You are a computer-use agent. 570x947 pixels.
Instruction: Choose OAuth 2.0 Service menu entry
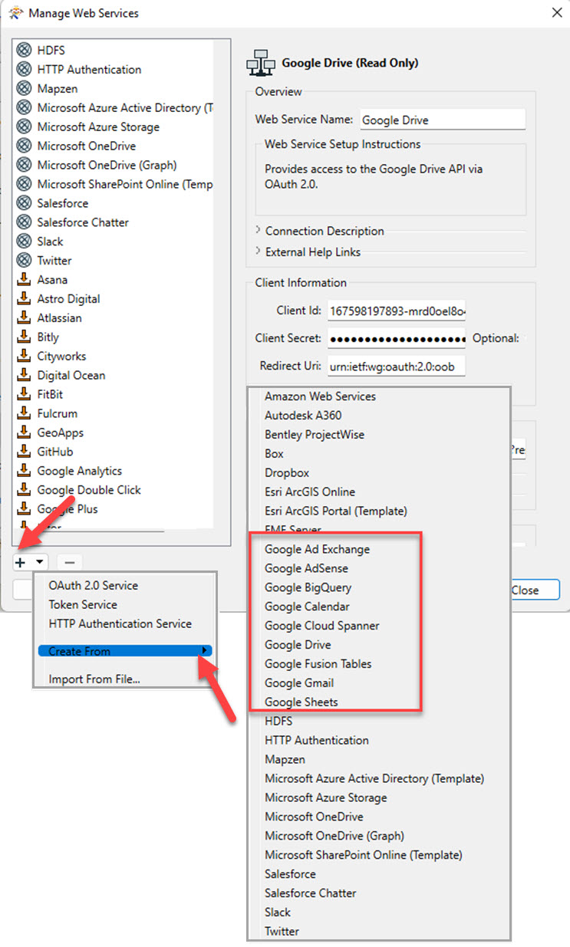click(x=94, y=585)
